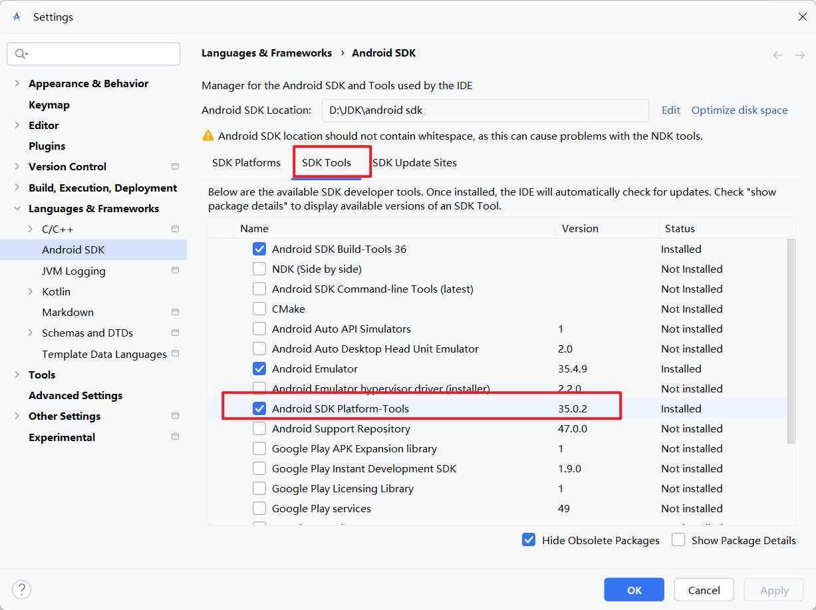Expand the Editor section
816x610 pixels.
[17, 125]
